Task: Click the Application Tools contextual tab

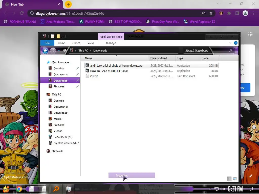Action: [x=111, y=37]
